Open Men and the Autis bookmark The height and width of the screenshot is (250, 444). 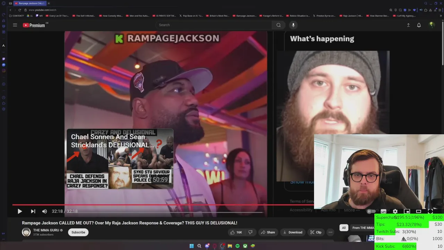(x=137, y=16)
